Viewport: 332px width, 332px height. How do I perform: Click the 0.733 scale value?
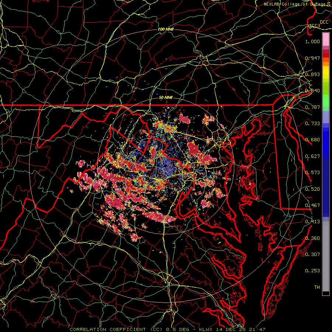[x=312, y=124]
